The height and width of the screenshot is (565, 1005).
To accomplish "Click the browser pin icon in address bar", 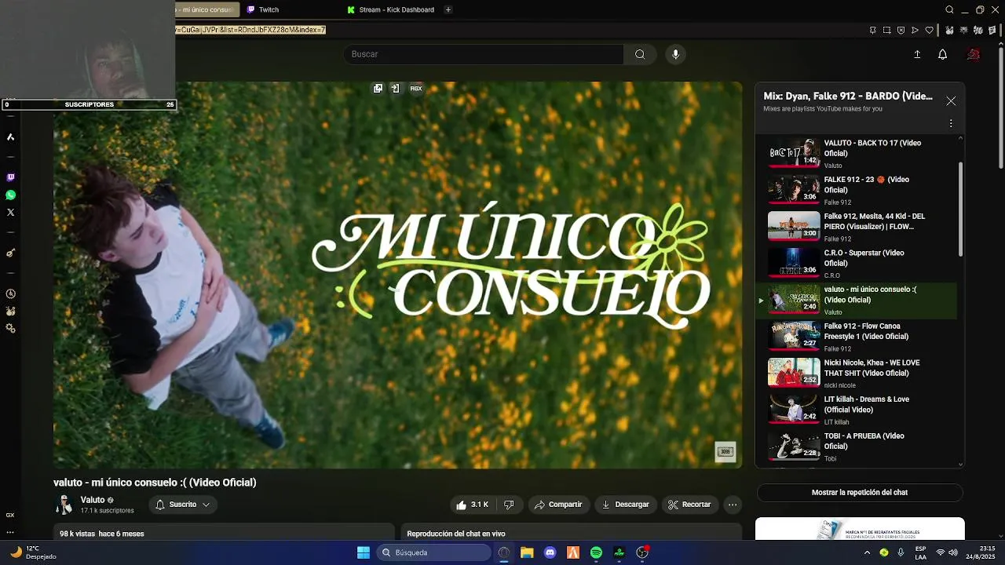I will (872, 31).
